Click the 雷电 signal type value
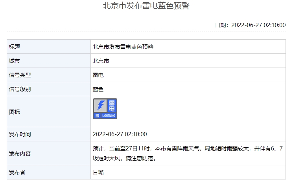293x183 pixels. 98,75
